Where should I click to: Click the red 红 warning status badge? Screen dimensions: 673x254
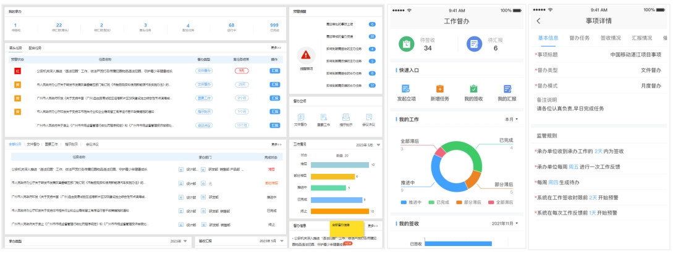(17, 71)
